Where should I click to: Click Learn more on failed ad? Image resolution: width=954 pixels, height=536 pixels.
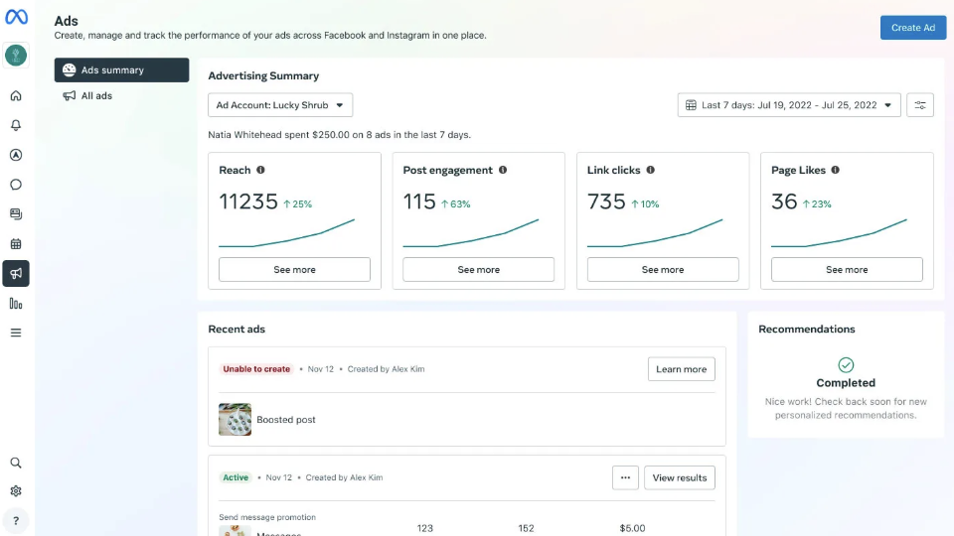pos(682,369)
